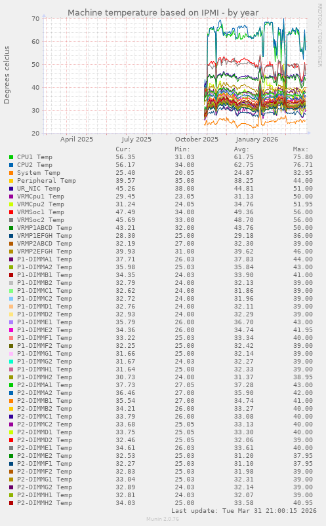Click the P2-DIMMC2 Temp legend label
This screenshot has width=326, height=526.
point(45,424)
